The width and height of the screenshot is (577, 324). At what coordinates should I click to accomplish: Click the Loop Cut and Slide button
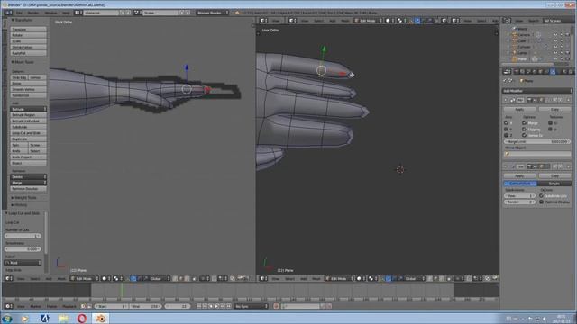point(28,133)
